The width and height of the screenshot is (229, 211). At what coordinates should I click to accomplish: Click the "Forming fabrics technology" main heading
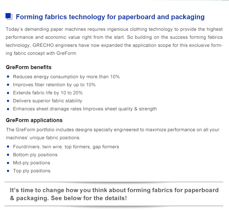click(110, 17)
